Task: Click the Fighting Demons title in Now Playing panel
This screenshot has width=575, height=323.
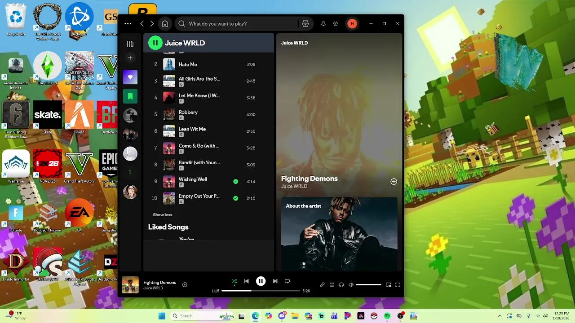Action: [x=310, y=179]
